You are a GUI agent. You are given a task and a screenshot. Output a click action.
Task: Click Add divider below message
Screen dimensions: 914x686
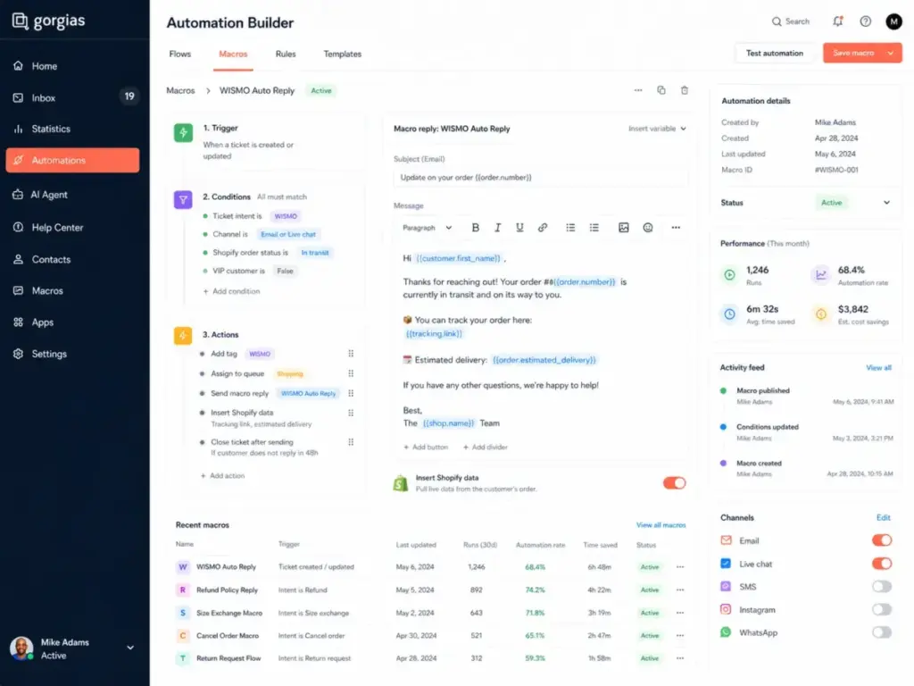(x=486, y=447)
